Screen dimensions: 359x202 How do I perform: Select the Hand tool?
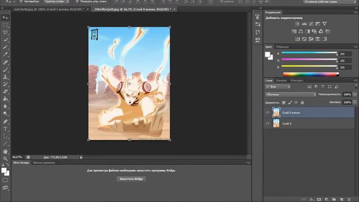(x=6, y=151)
